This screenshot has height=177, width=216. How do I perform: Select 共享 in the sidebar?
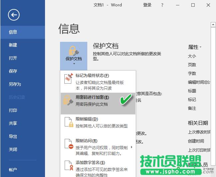tap(13, 123)
